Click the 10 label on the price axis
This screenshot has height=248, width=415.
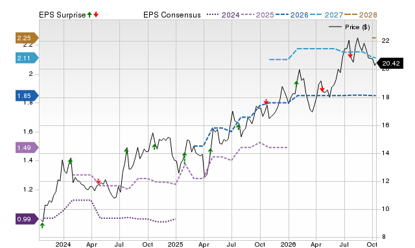tap(386, 209)
